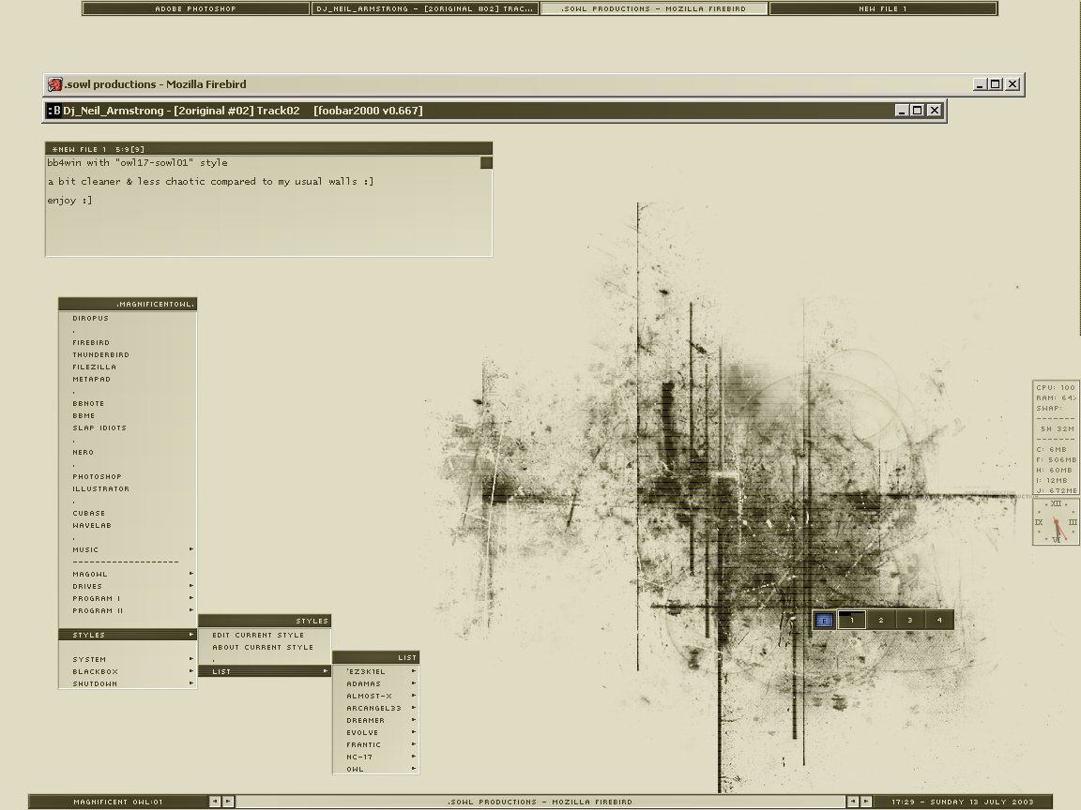Select .sowl productions Firebird task in top taskbar
This screenshot has width=1081, height=810.
pyautogui.click(x=653, y=9)
